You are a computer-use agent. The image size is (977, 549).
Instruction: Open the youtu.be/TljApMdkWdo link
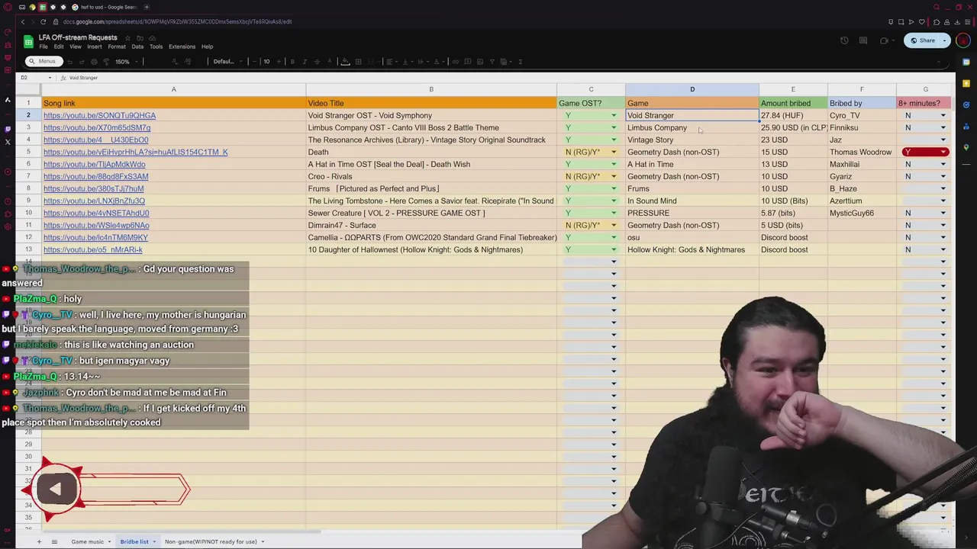point(94,165)
